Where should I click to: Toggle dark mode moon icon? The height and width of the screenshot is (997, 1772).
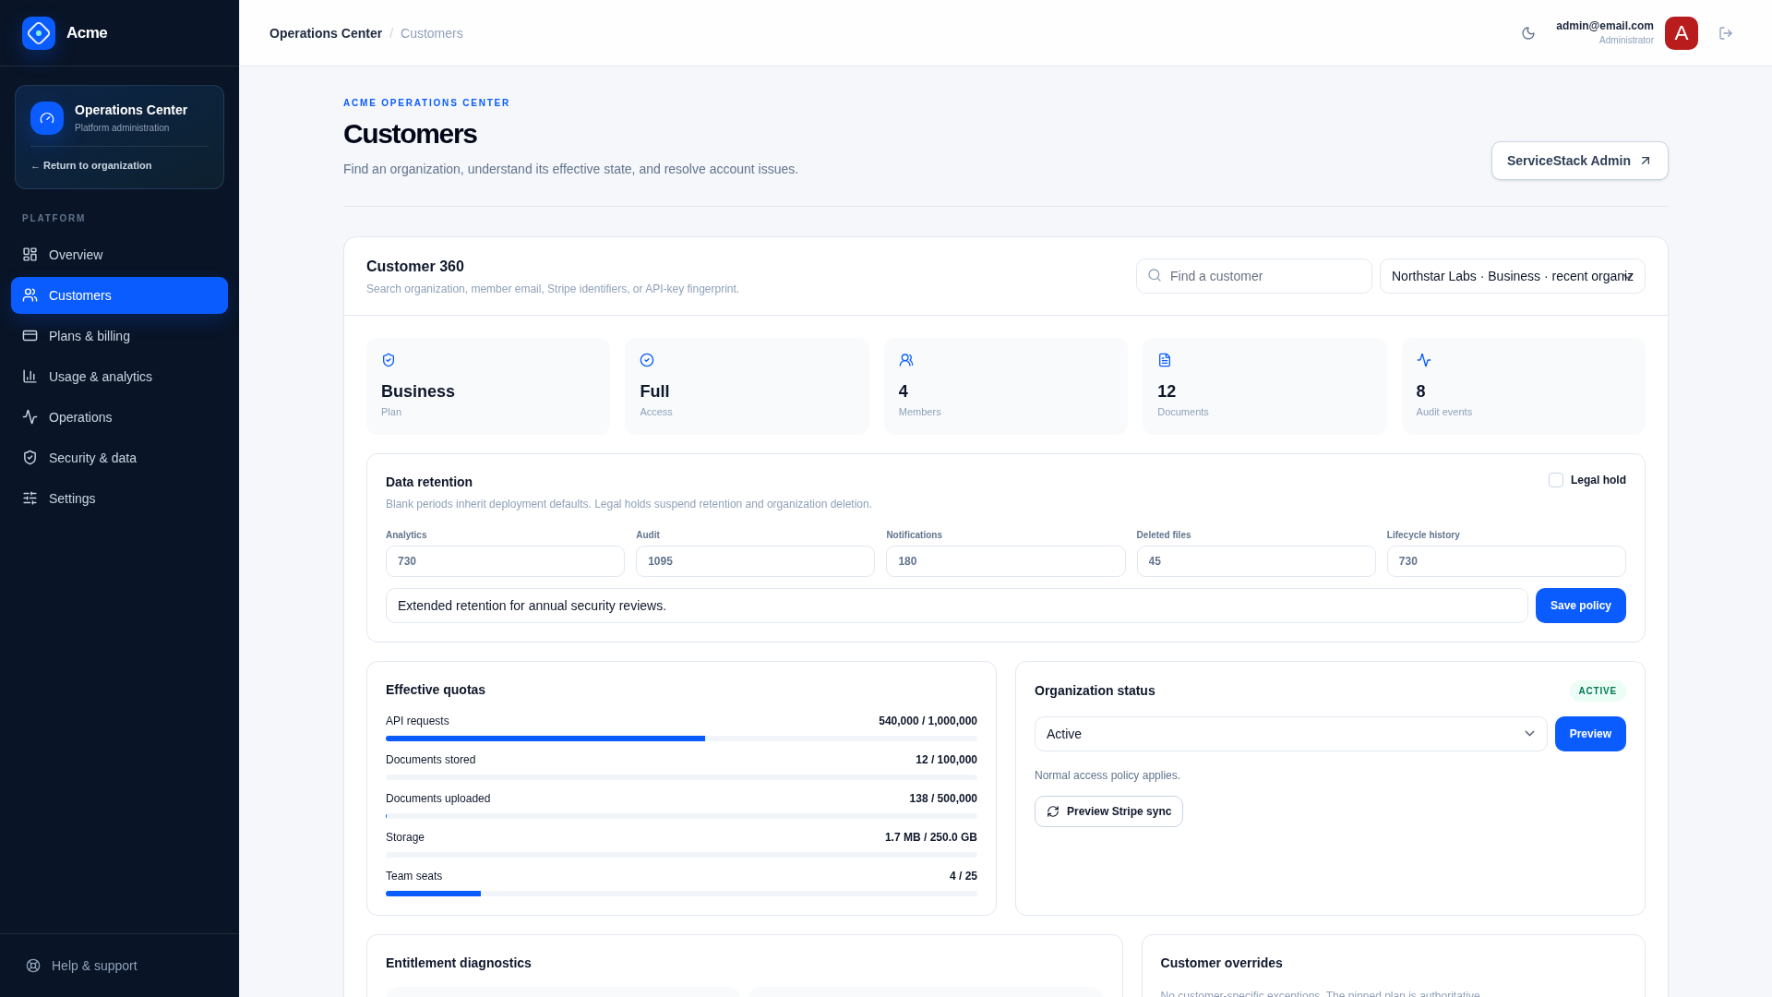[1528, 33]
